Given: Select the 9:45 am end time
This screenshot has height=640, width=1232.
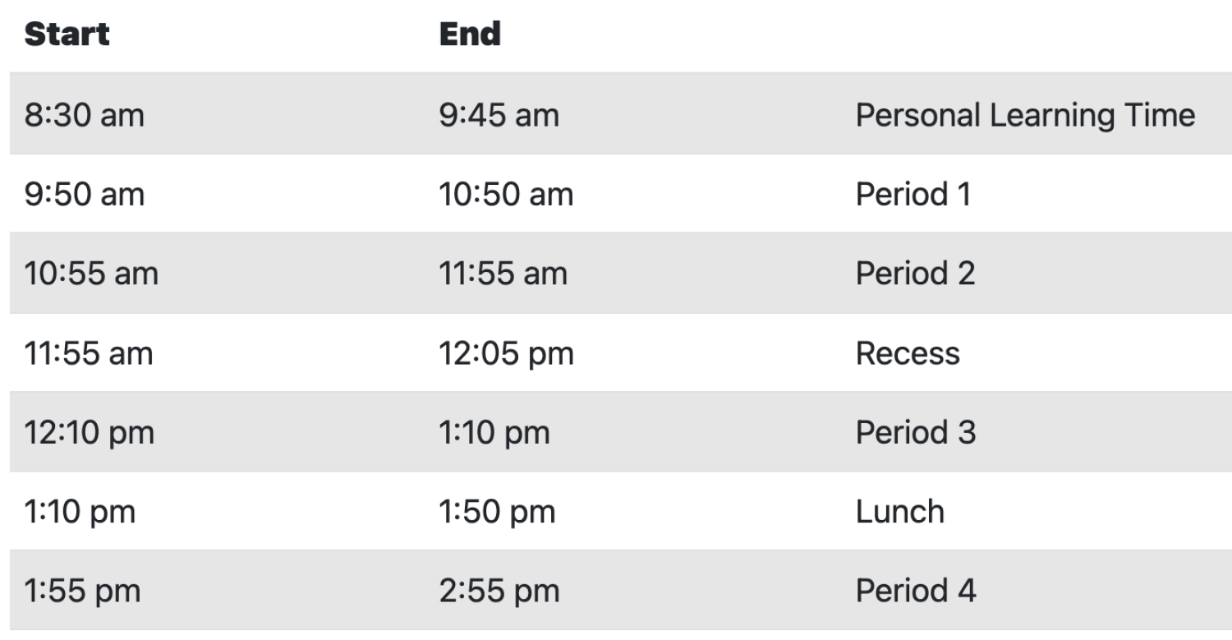Looking at the screenshot, I should pos(499,115).
